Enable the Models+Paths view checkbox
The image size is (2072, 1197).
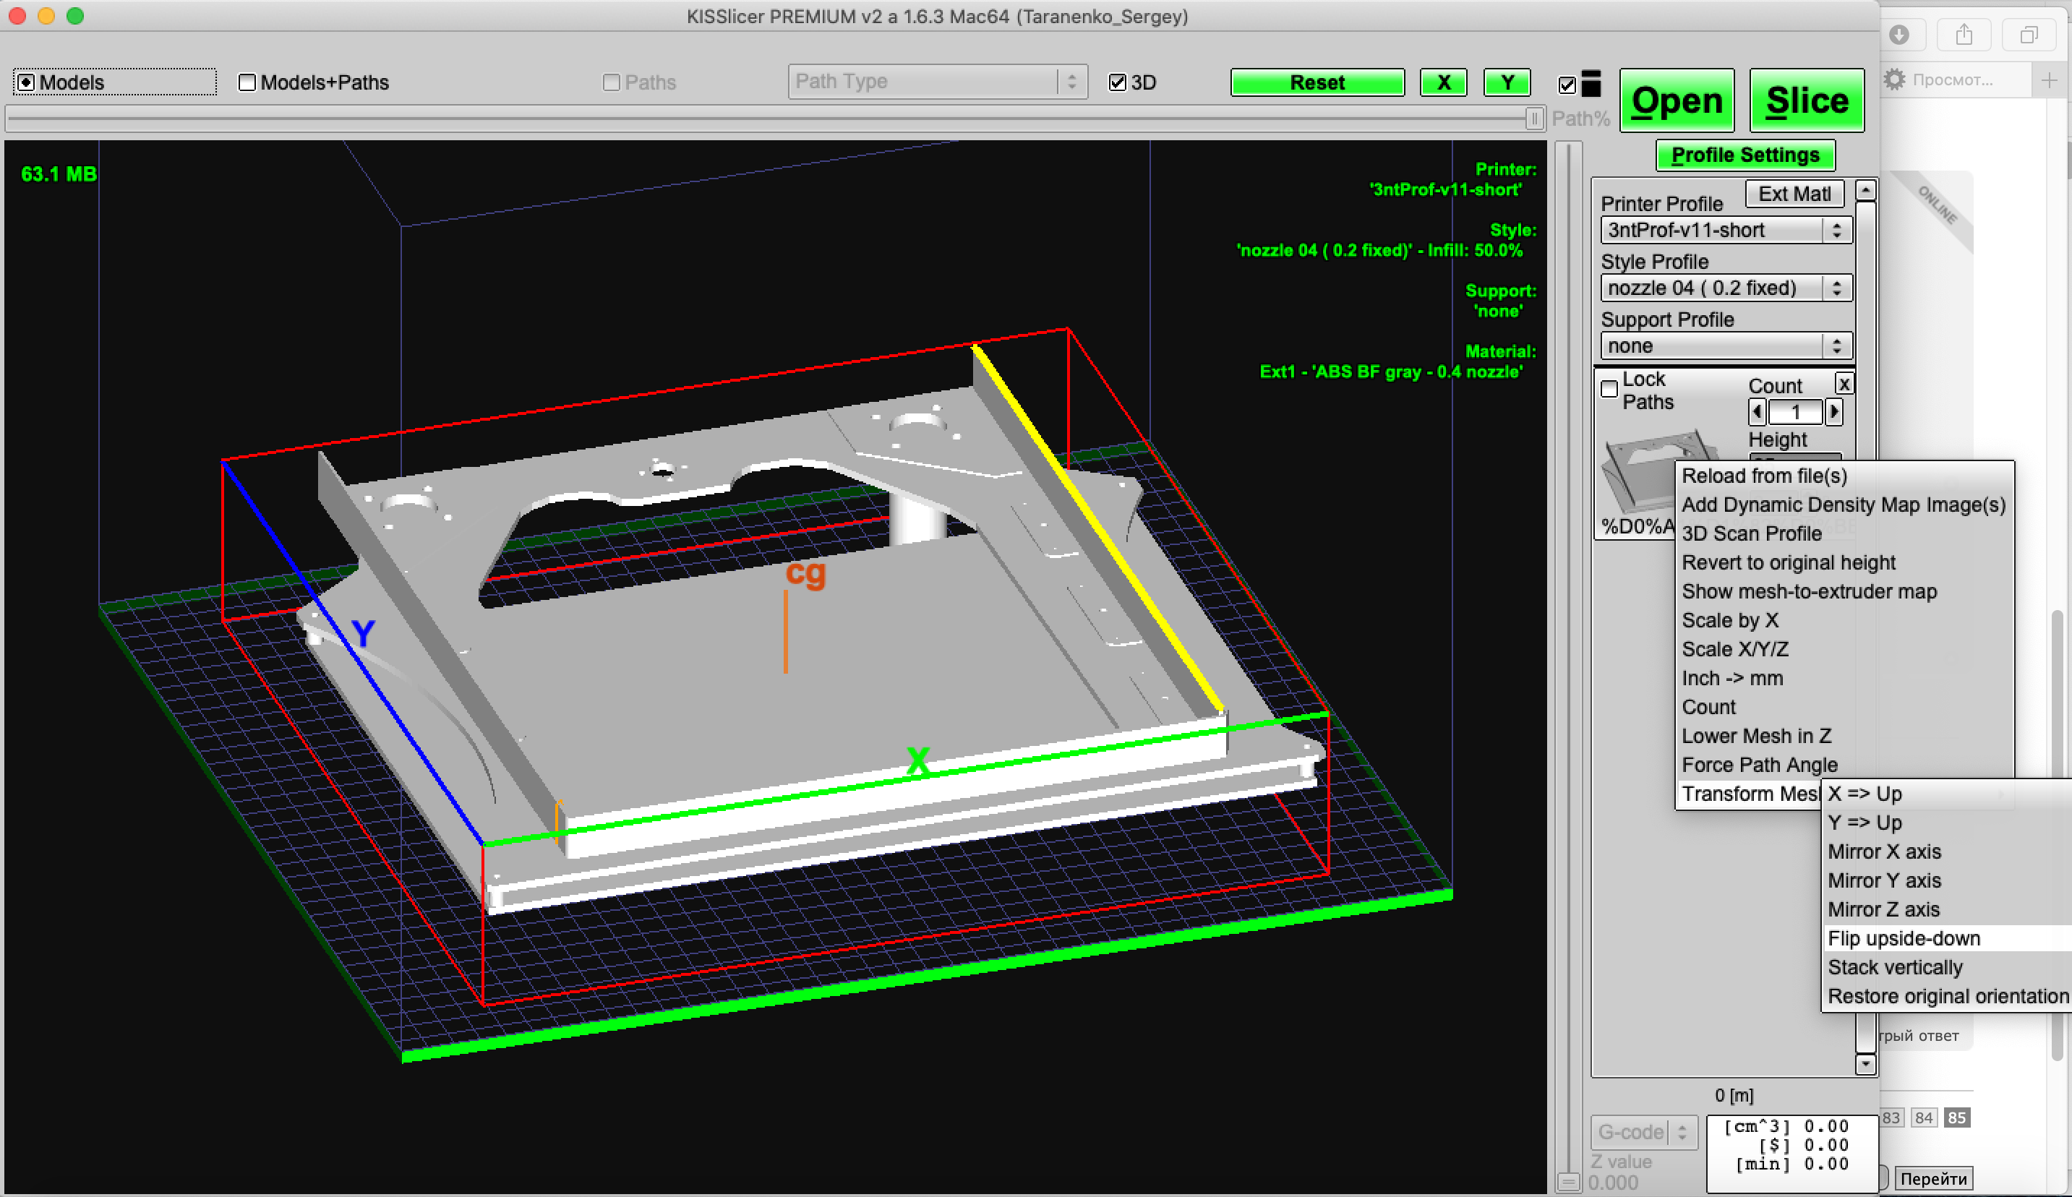pos(247,82)
